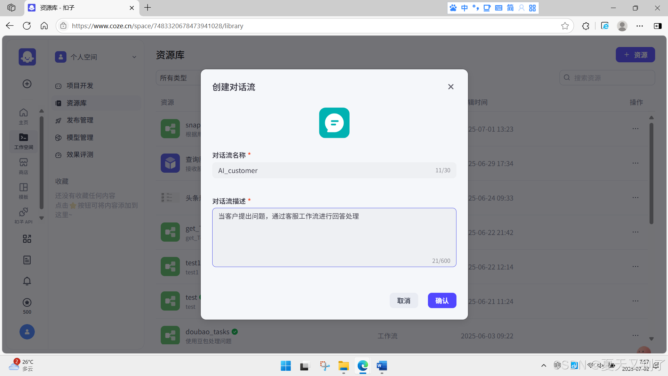The width and height of the screenshot is (668, 376).
Task: Select 发布管理 in the sidebar
Action: coord(80,120)
